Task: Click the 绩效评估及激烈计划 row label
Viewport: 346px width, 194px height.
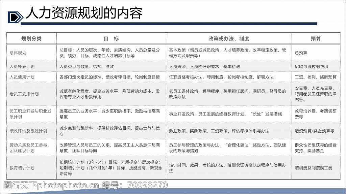Action: tap(28, 131)
